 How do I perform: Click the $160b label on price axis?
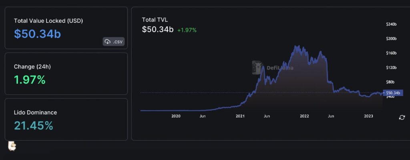pos(391,53)
